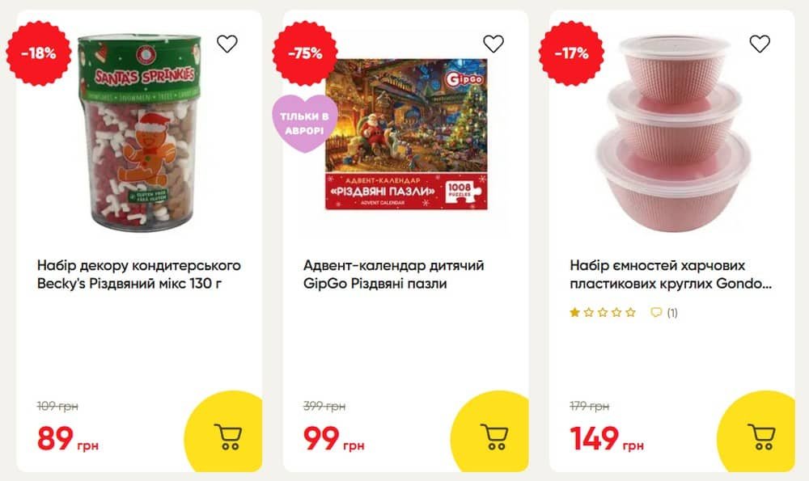Click the 'Тільки в Аврорі' heart badge

(x=304, y=124)
